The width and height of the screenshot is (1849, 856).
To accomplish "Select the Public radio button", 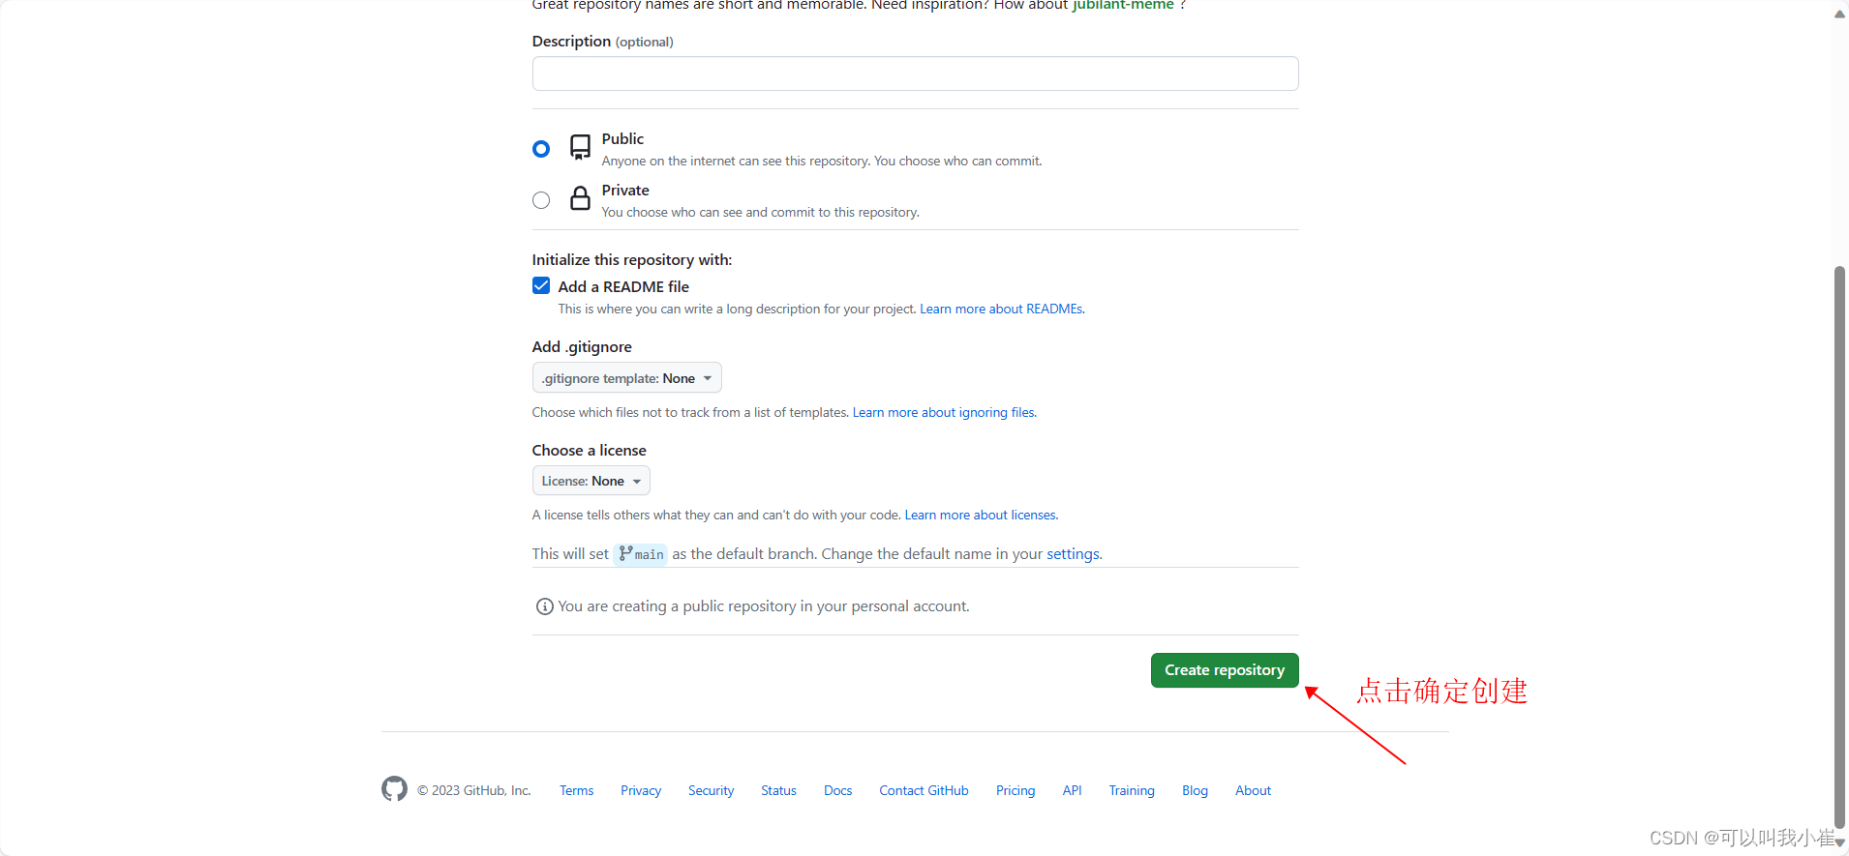I will (x=541, y=149).
